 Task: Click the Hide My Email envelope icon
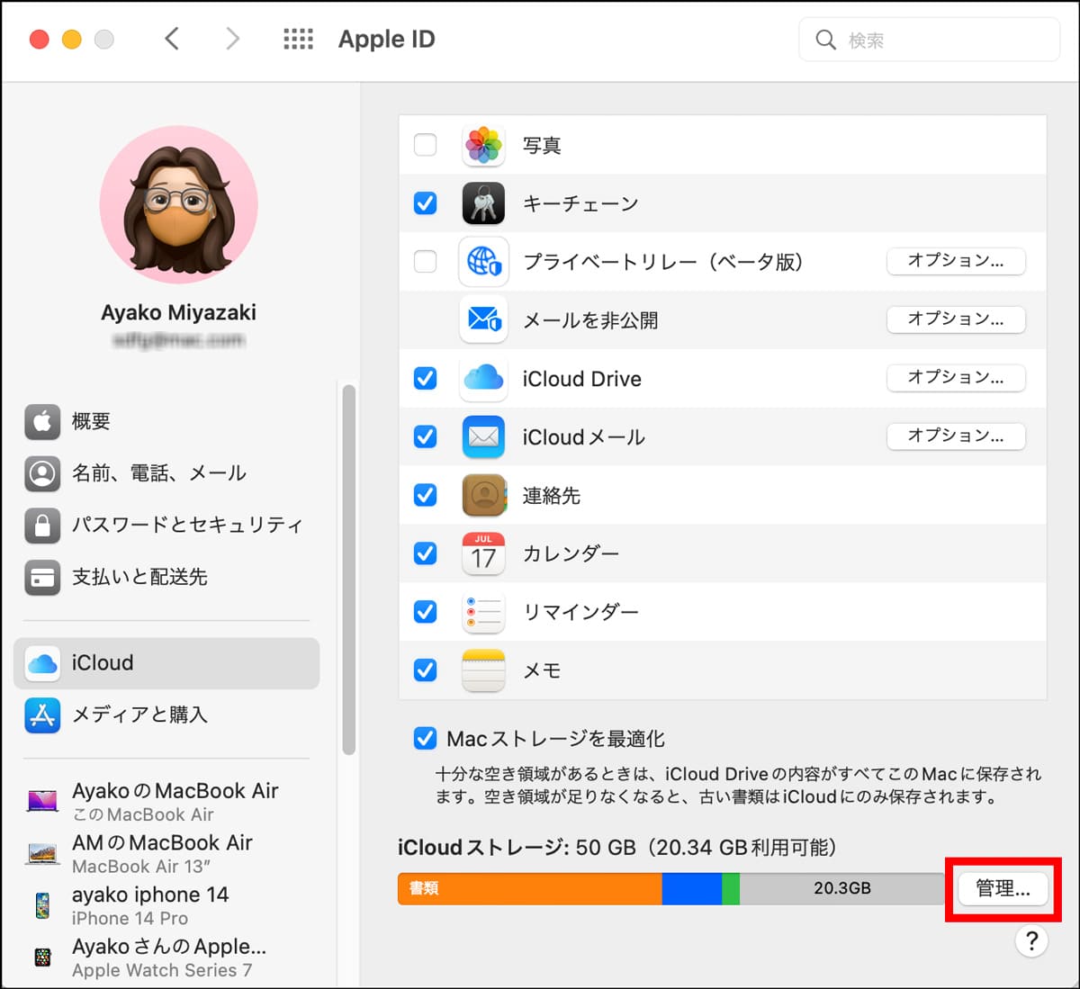(483, 319)
